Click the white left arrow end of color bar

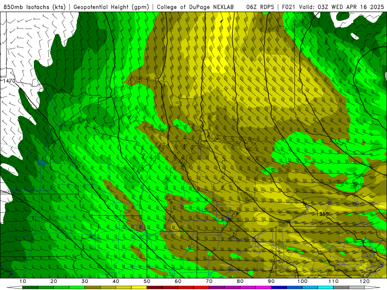pos(15,288)
